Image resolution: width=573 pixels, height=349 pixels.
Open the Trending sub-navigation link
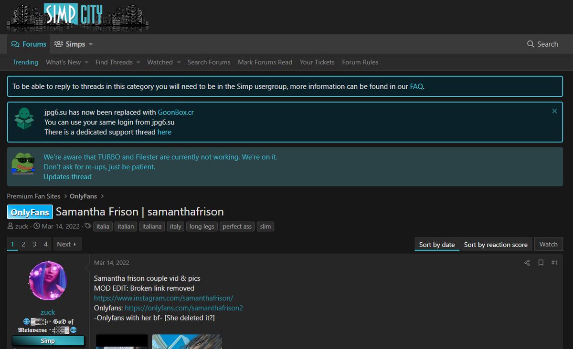point(25,62)
